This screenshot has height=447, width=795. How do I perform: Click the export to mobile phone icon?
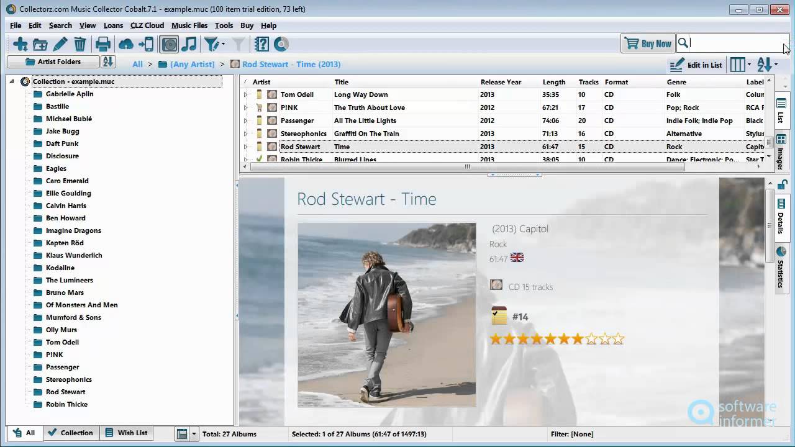click(146, 44)
